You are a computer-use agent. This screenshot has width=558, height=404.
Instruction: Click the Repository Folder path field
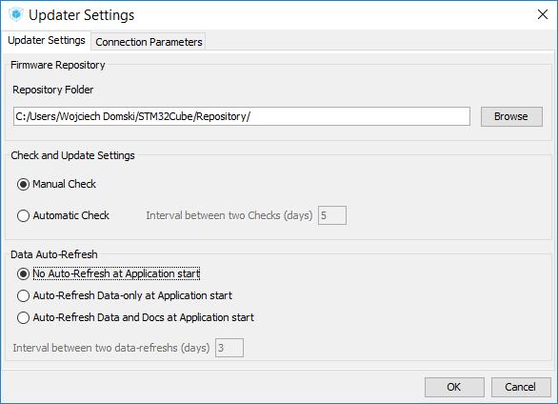point(242,116)
